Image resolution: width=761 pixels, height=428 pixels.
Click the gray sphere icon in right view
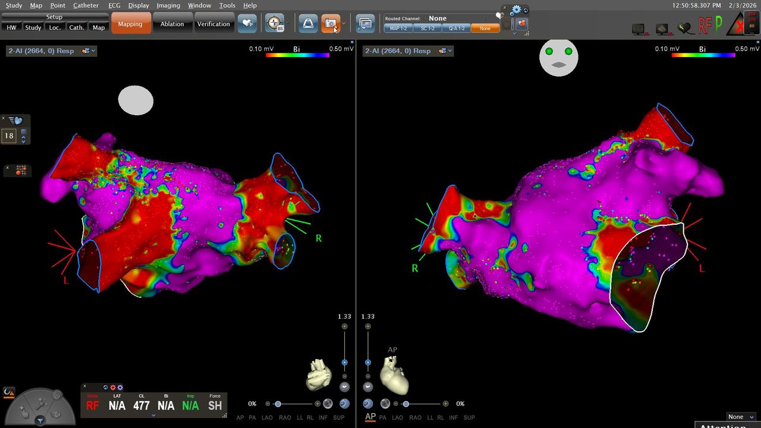[385, 404]
